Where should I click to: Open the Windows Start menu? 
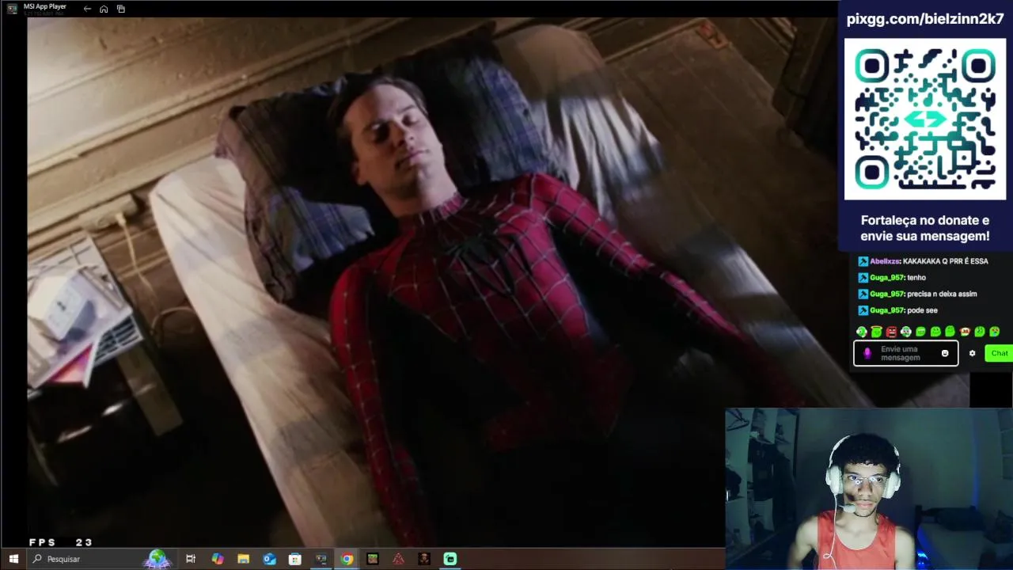(x=13, y=559)
